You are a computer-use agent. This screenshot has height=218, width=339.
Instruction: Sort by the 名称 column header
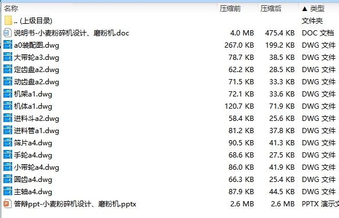coord(11,8)
